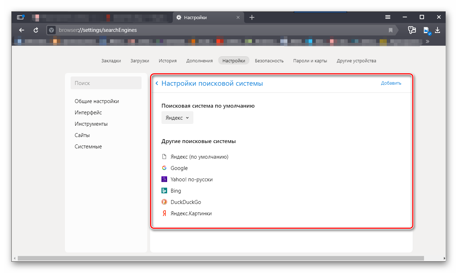
Task: Show more bookmarks with double chevron
Action: [x=428, y=41]
